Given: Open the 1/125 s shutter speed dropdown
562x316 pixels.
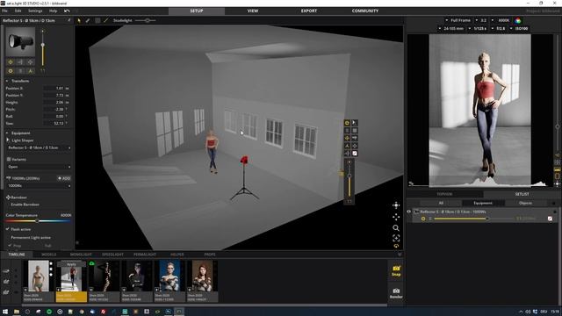Looking at the screenshot, I should pos(478,28).
